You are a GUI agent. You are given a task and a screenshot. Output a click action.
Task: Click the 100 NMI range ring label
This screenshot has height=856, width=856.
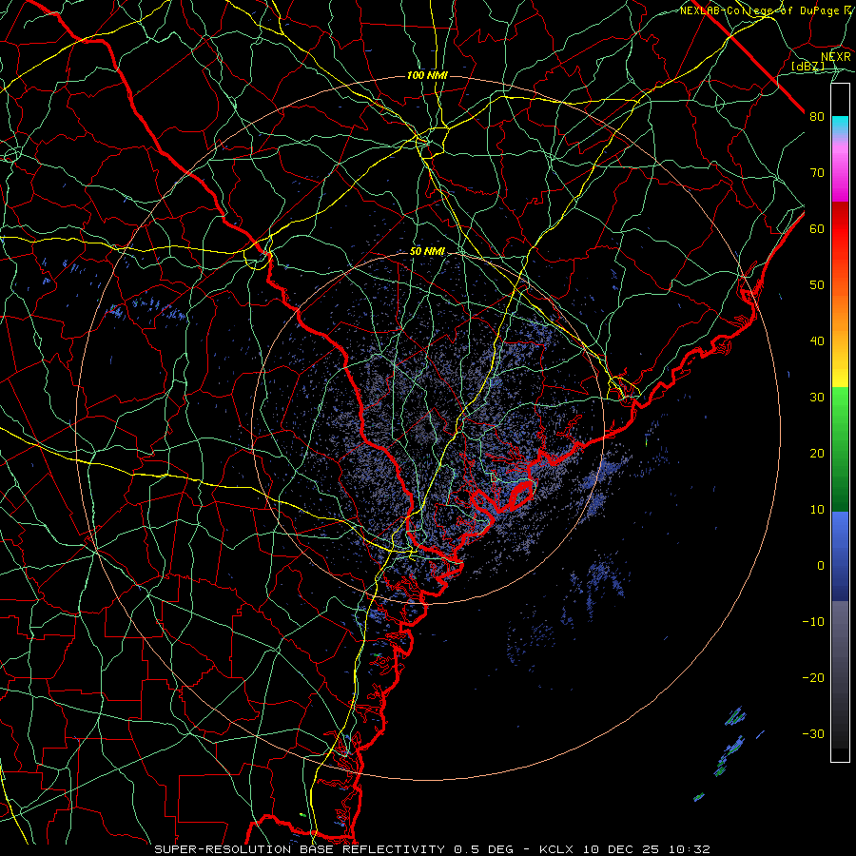tap(427, 75)
